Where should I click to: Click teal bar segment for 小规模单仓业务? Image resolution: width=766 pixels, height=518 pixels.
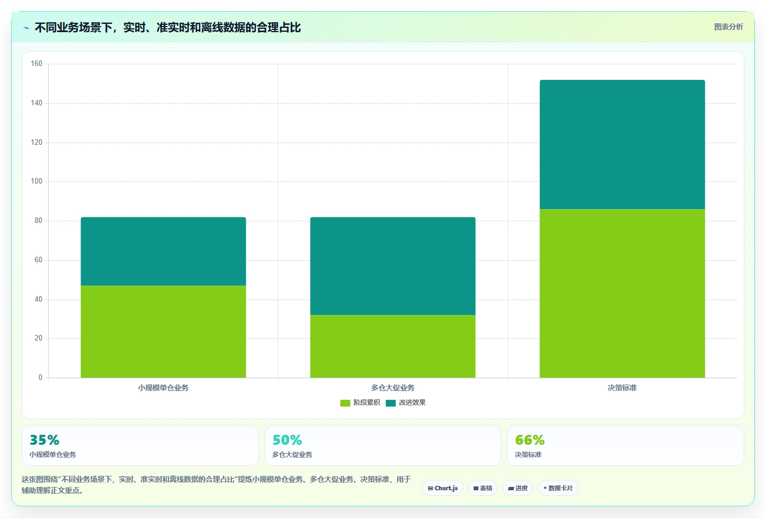[163, 251]
